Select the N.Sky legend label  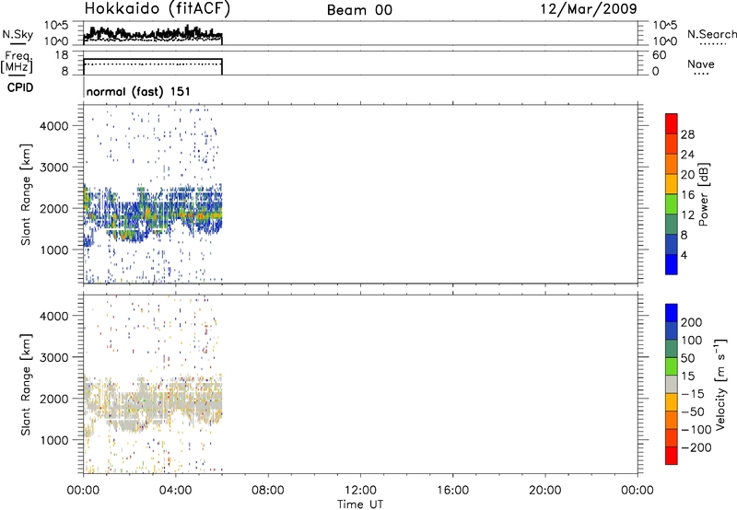pyautogui.click(x=18, y=34)
